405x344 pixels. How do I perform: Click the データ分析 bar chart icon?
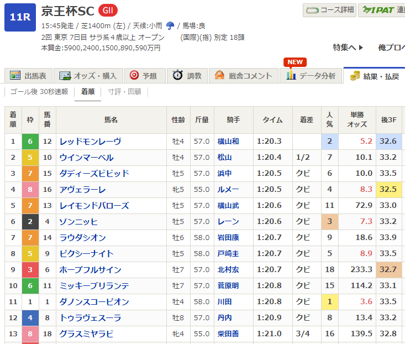click(x=291, y=75)
